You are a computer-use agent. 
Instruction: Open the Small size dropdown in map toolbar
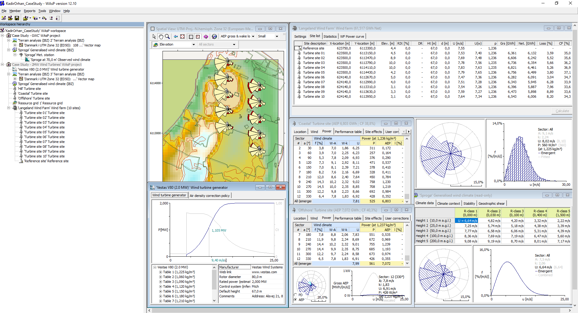click(x=277, y=36)
